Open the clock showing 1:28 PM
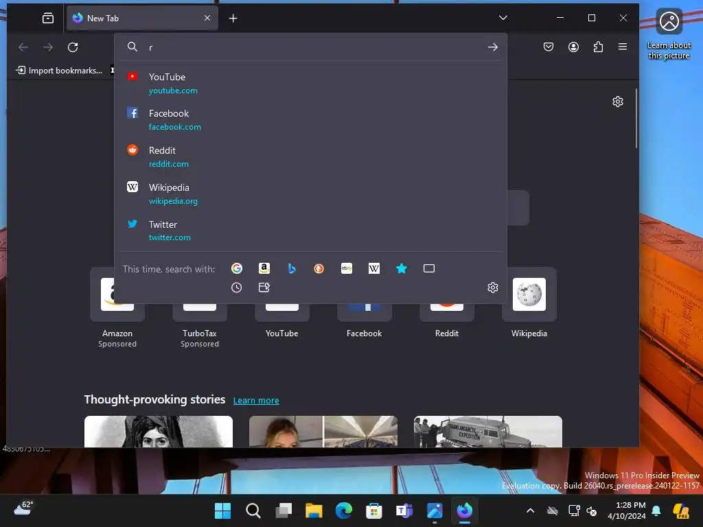 [626, 511]
